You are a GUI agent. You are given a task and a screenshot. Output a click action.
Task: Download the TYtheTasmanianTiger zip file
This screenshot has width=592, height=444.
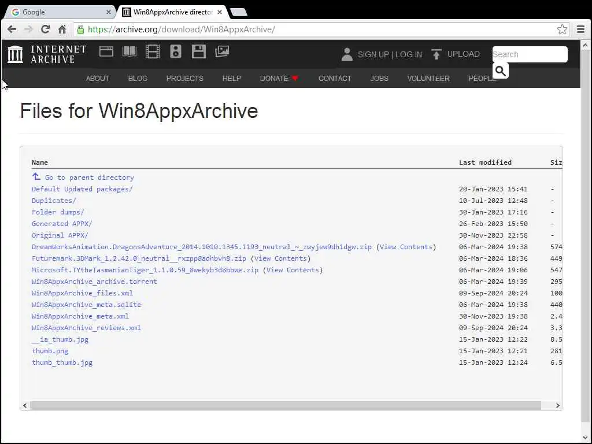(x=145, y=270)
